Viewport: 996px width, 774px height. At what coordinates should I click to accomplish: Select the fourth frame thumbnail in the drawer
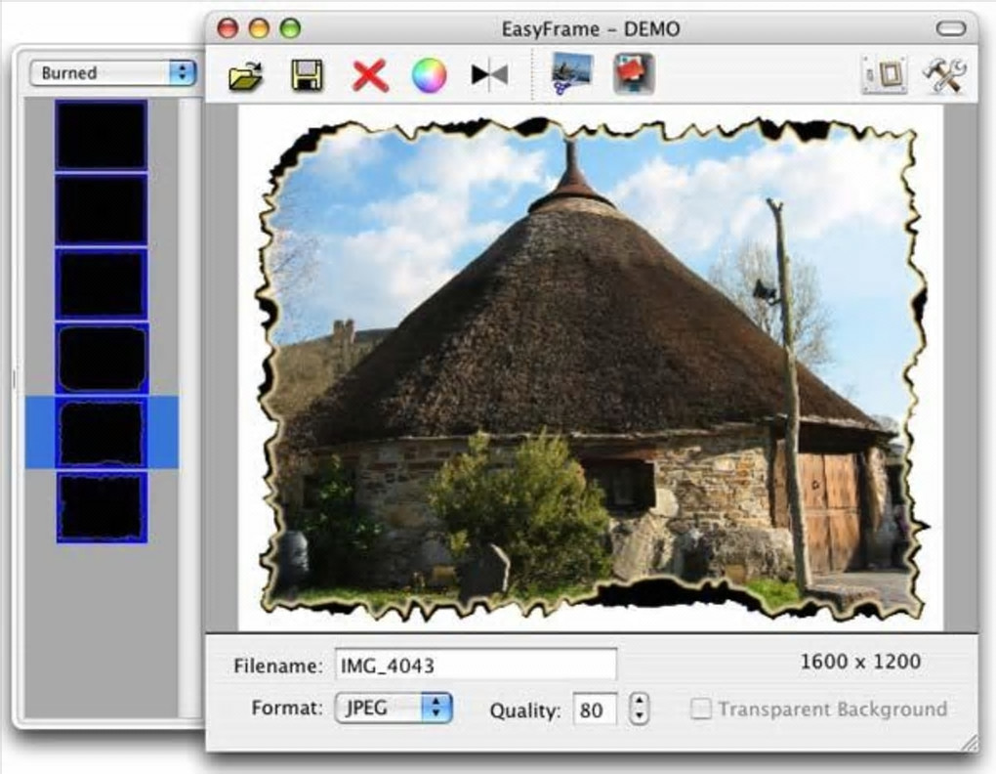tap(102, 358)
